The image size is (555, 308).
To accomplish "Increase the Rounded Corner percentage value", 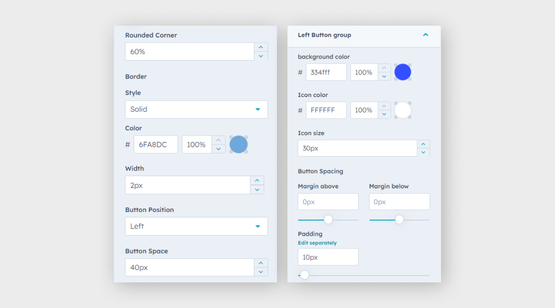I will (261, 46).
